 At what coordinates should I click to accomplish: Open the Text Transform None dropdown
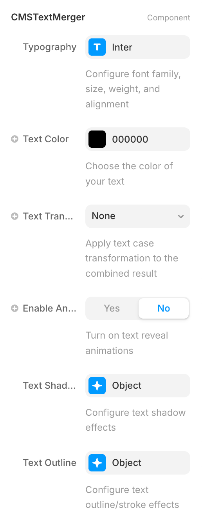click(x=138, y=216)
